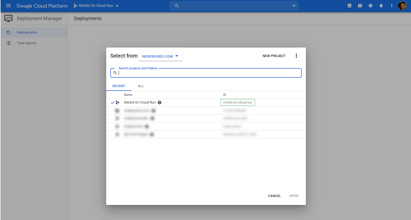This screenshot has width=411, height=220.
Task: Activate Cloud Shell icon
Action: (349, 6)
